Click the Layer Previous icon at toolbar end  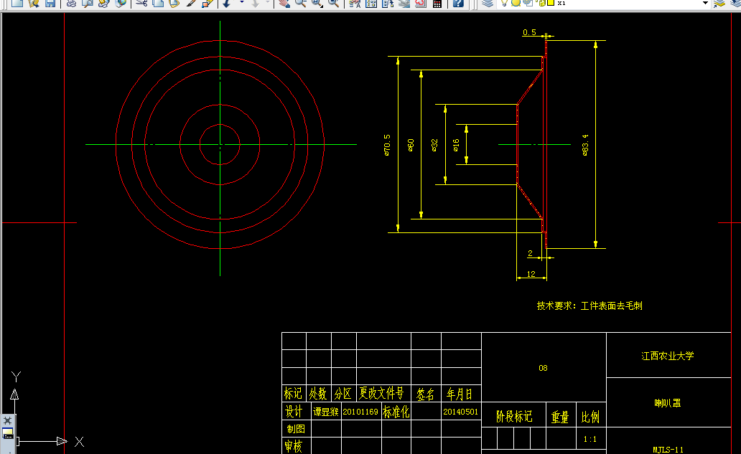pos(735,4)
